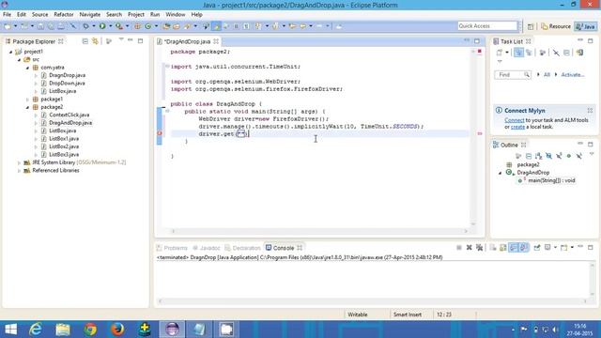The height and width of the screenshot is (338, 601).
Task: Click the Activate... link in Task List
Action: click(573, 75)
